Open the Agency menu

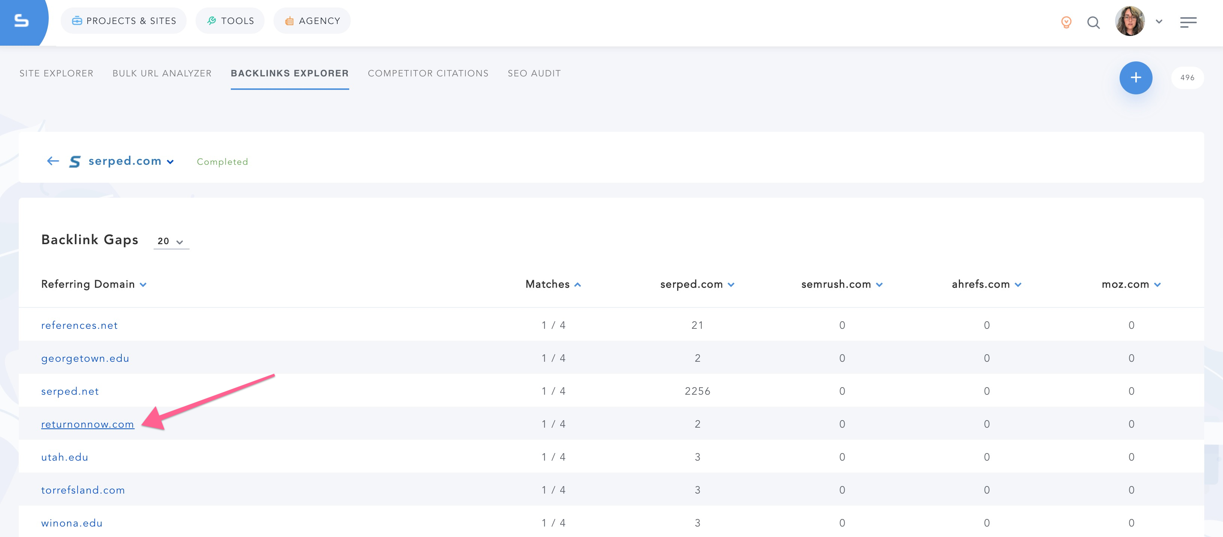(312, 21)
